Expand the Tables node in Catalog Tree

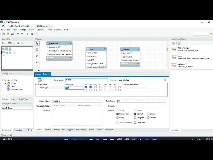click(6, 83)
